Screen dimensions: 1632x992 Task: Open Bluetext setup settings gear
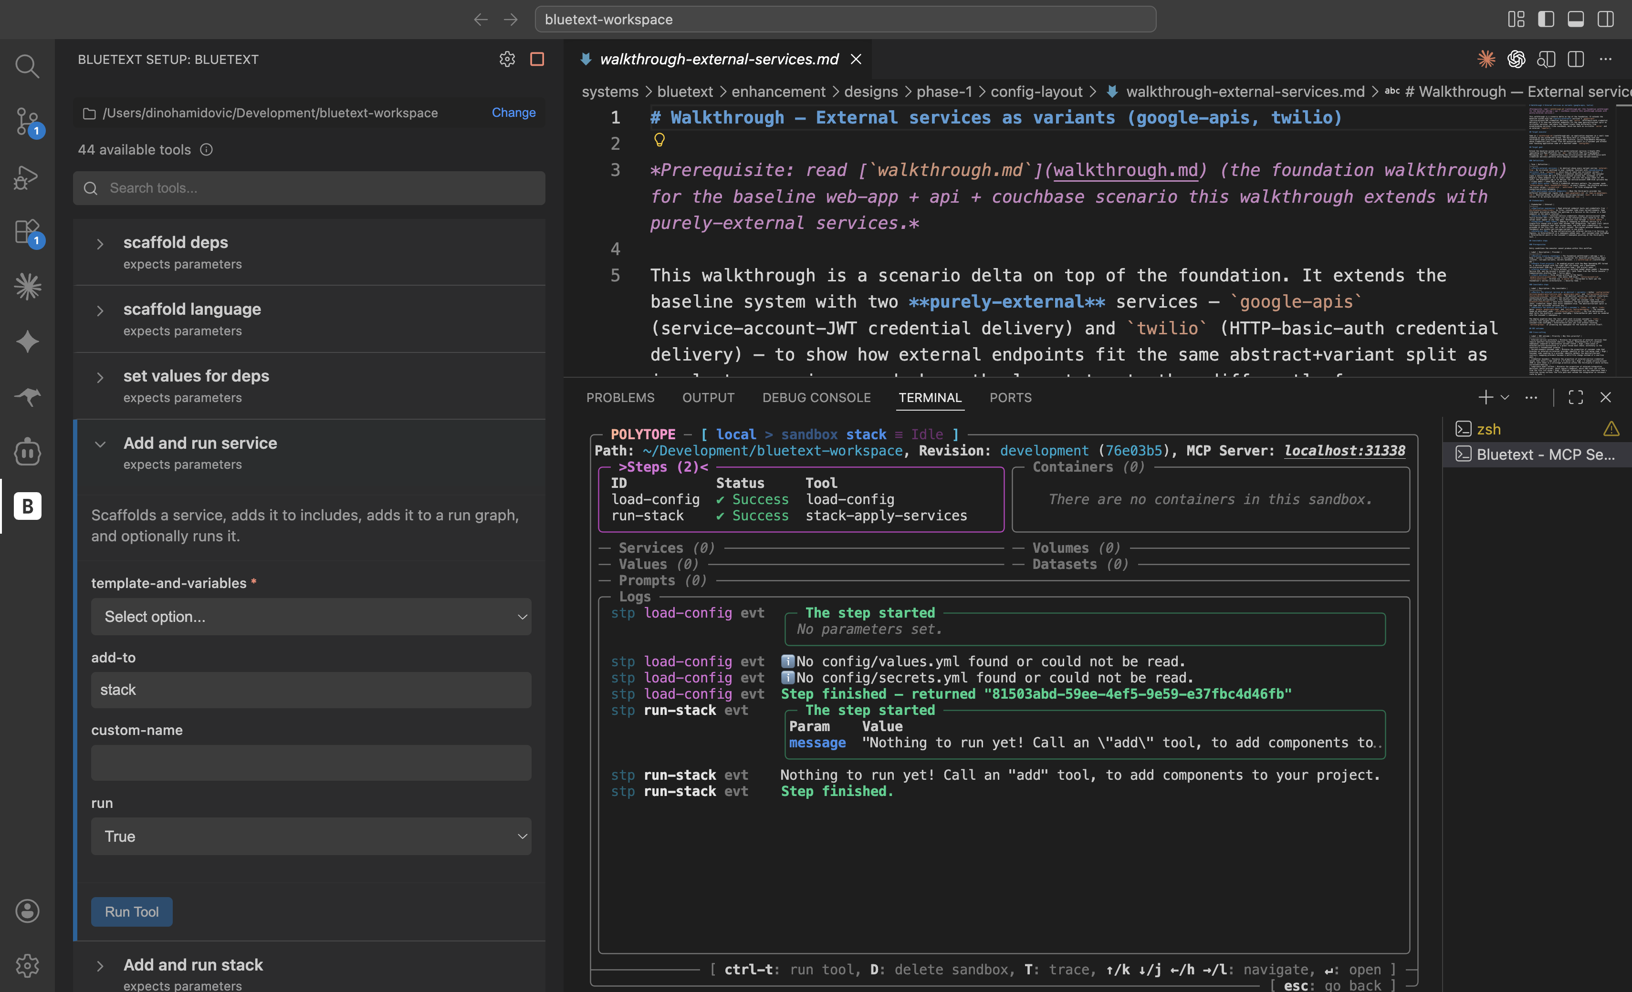click(x=507, y=59)
